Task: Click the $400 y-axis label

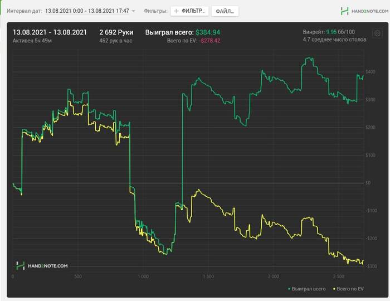Action: [370, 72]
